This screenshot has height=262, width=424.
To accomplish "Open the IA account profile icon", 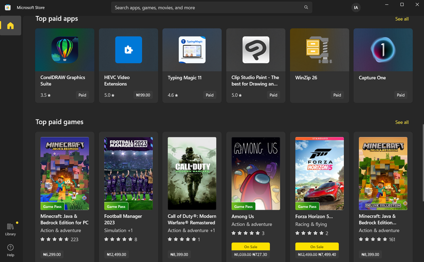I will click(356, 8).
